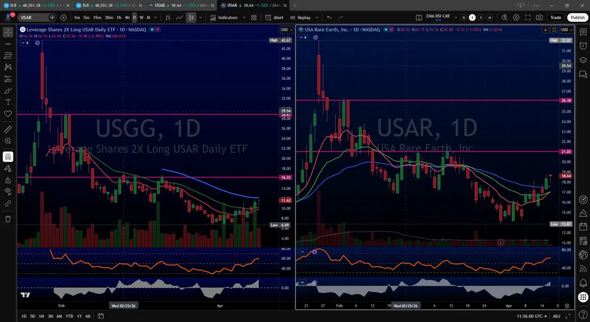Open the USD currency dropdown on USAR chart
This screenshot has width=590, height=322.
point(567,29)
